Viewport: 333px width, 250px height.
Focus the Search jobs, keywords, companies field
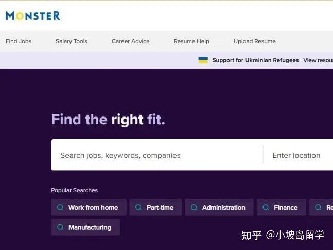(157, 155)
